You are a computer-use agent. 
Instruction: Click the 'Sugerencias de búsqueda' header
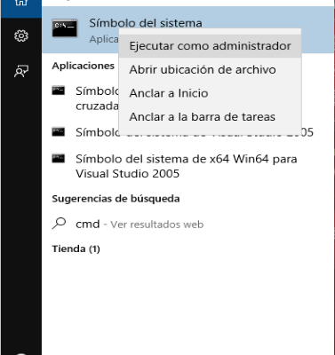point(116,199)
